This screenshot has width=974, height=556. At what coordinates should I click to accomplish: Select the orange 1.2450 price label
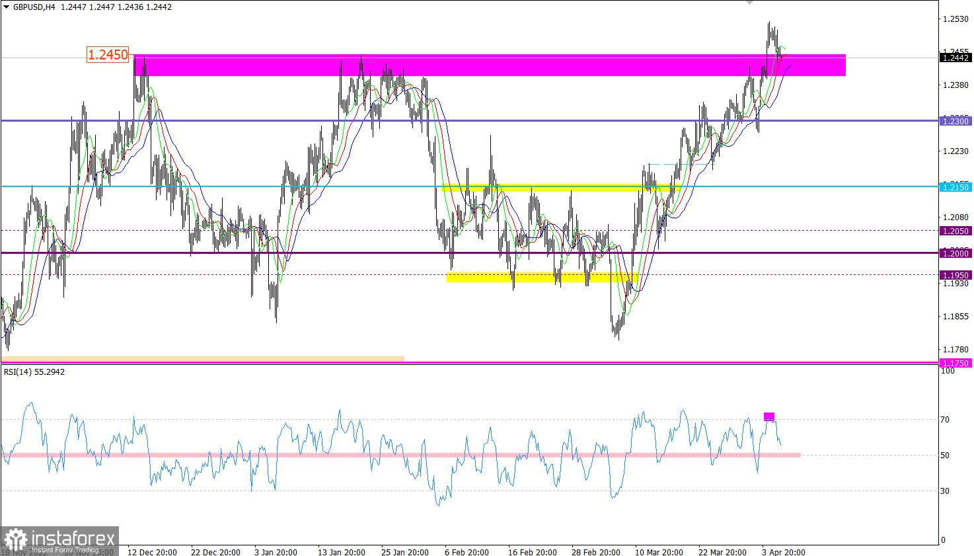[x=108, y=55]
